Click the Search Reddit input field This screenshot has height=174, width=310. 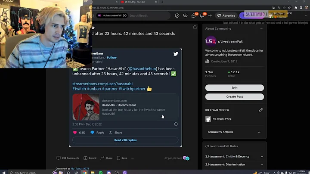pyautogui.click(x=149, y=16)
